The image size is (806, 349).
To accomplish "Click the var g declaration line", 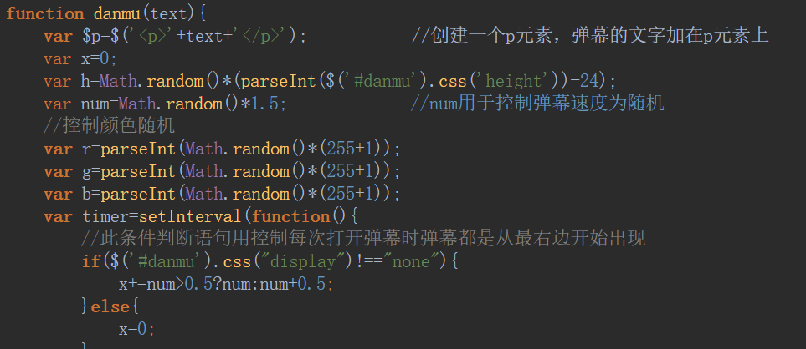I will tap(222, 171).
